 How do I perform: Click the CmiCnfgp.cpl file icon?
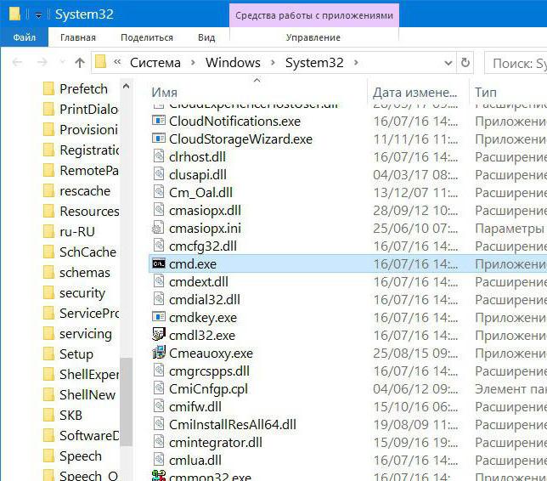tap(159, 388)
